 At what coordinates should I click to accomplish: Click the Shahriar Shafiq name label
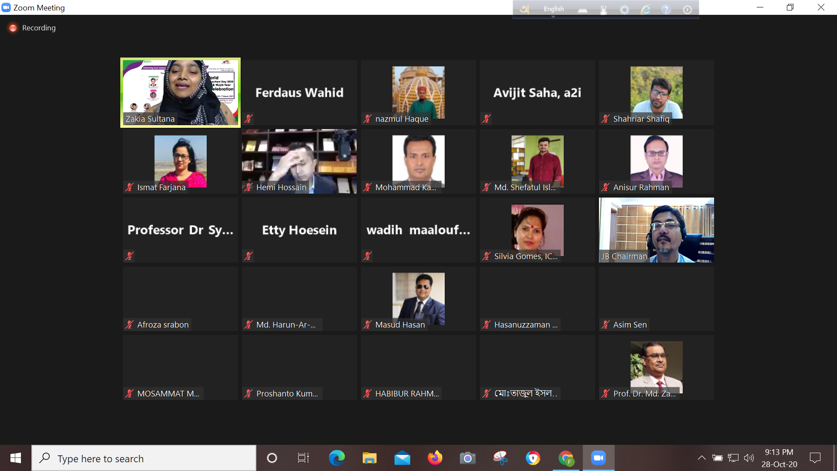pyautogui.click(x=641, y=119)
